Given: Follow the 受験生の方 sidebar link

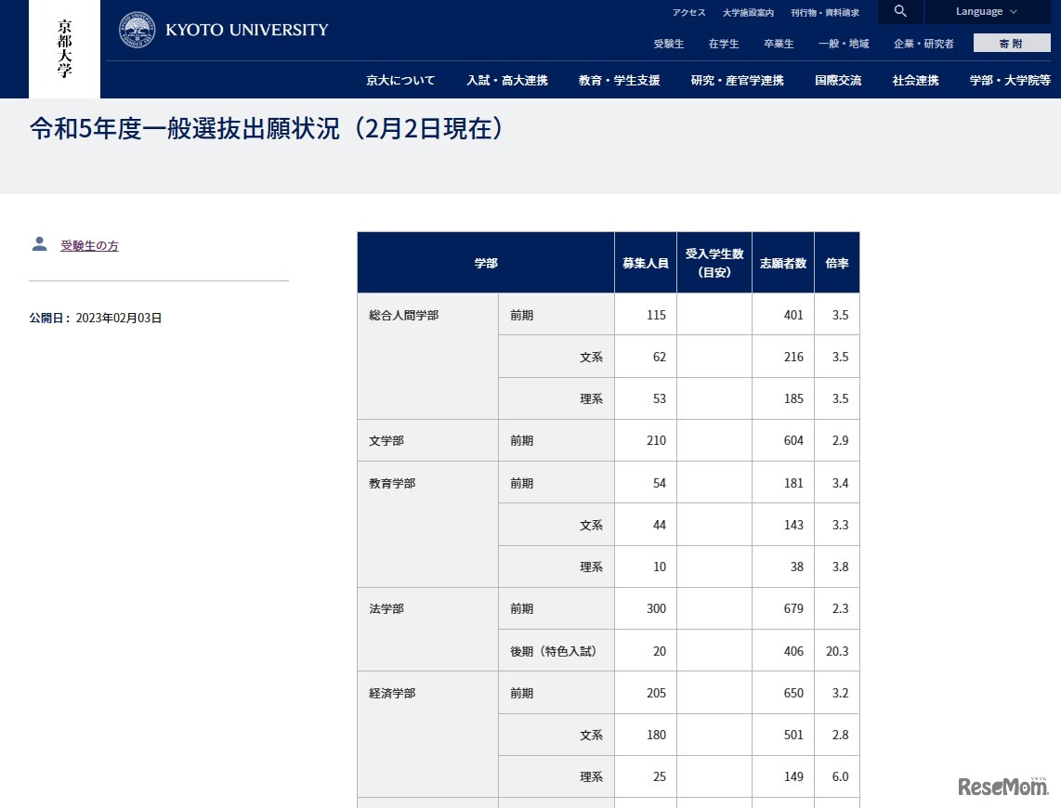Looking at the screenshot, I should pos(89,245).
